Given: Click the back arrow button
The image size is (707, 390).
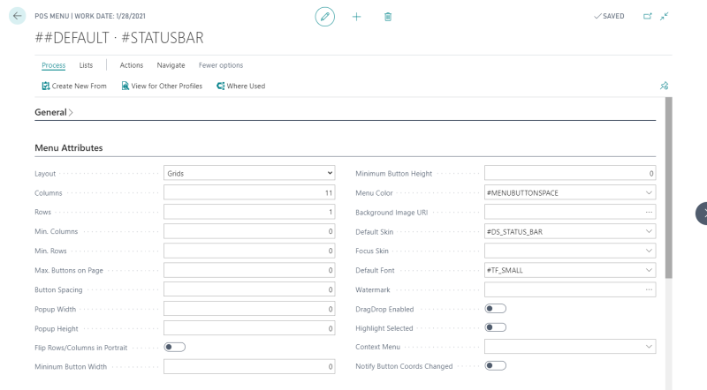Looking at the screenshot, I should point(17,16).
